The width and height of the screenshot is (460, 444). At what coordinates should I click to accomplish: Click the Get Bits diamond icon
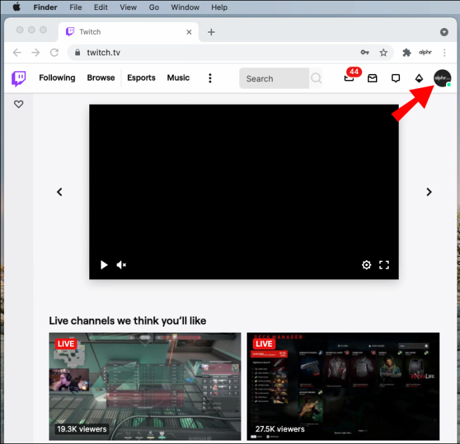419,79
